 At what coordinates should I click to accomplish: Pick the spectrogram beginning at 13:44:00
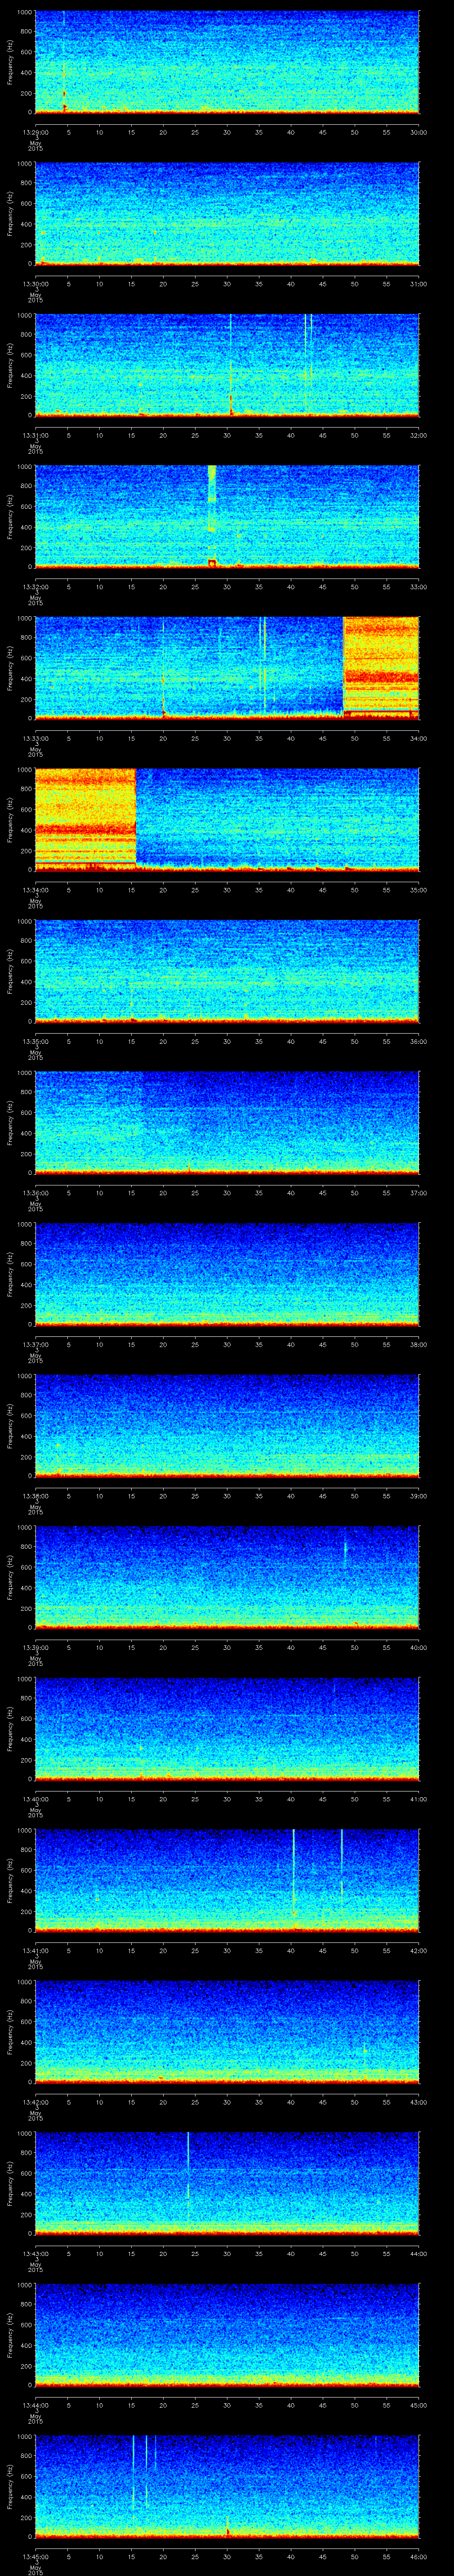(227, 2335)
